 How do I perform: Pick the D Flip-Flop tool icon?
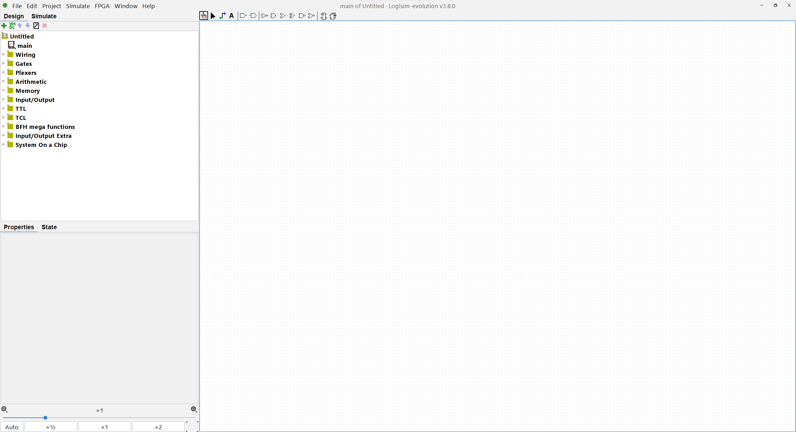(x=323, y=16)
